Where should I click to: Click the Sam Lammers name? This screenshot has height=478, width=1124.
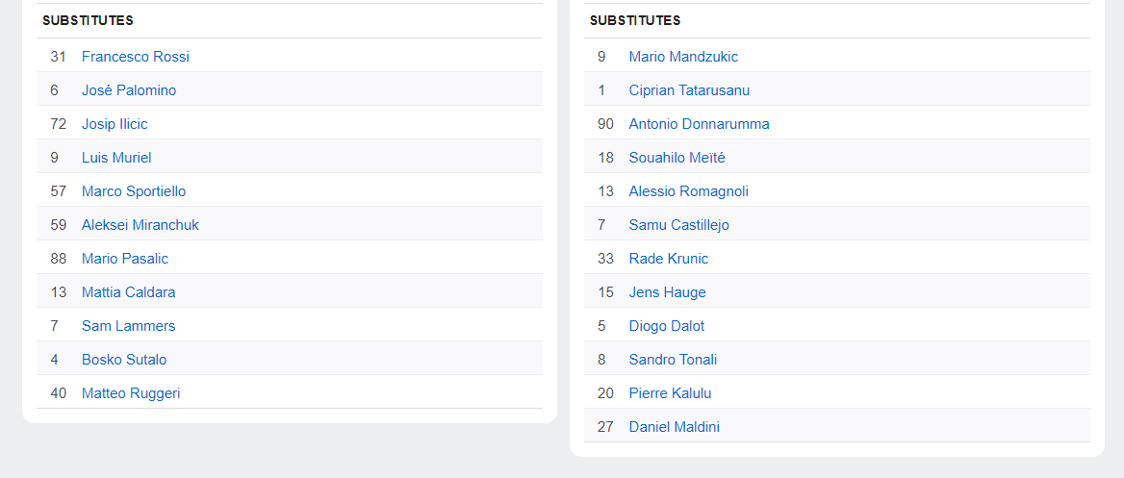pos(128,326)
